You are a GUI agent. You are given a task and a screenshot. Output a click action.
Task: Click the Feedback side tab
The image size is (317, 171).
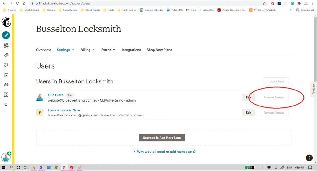tap(313, 89)
